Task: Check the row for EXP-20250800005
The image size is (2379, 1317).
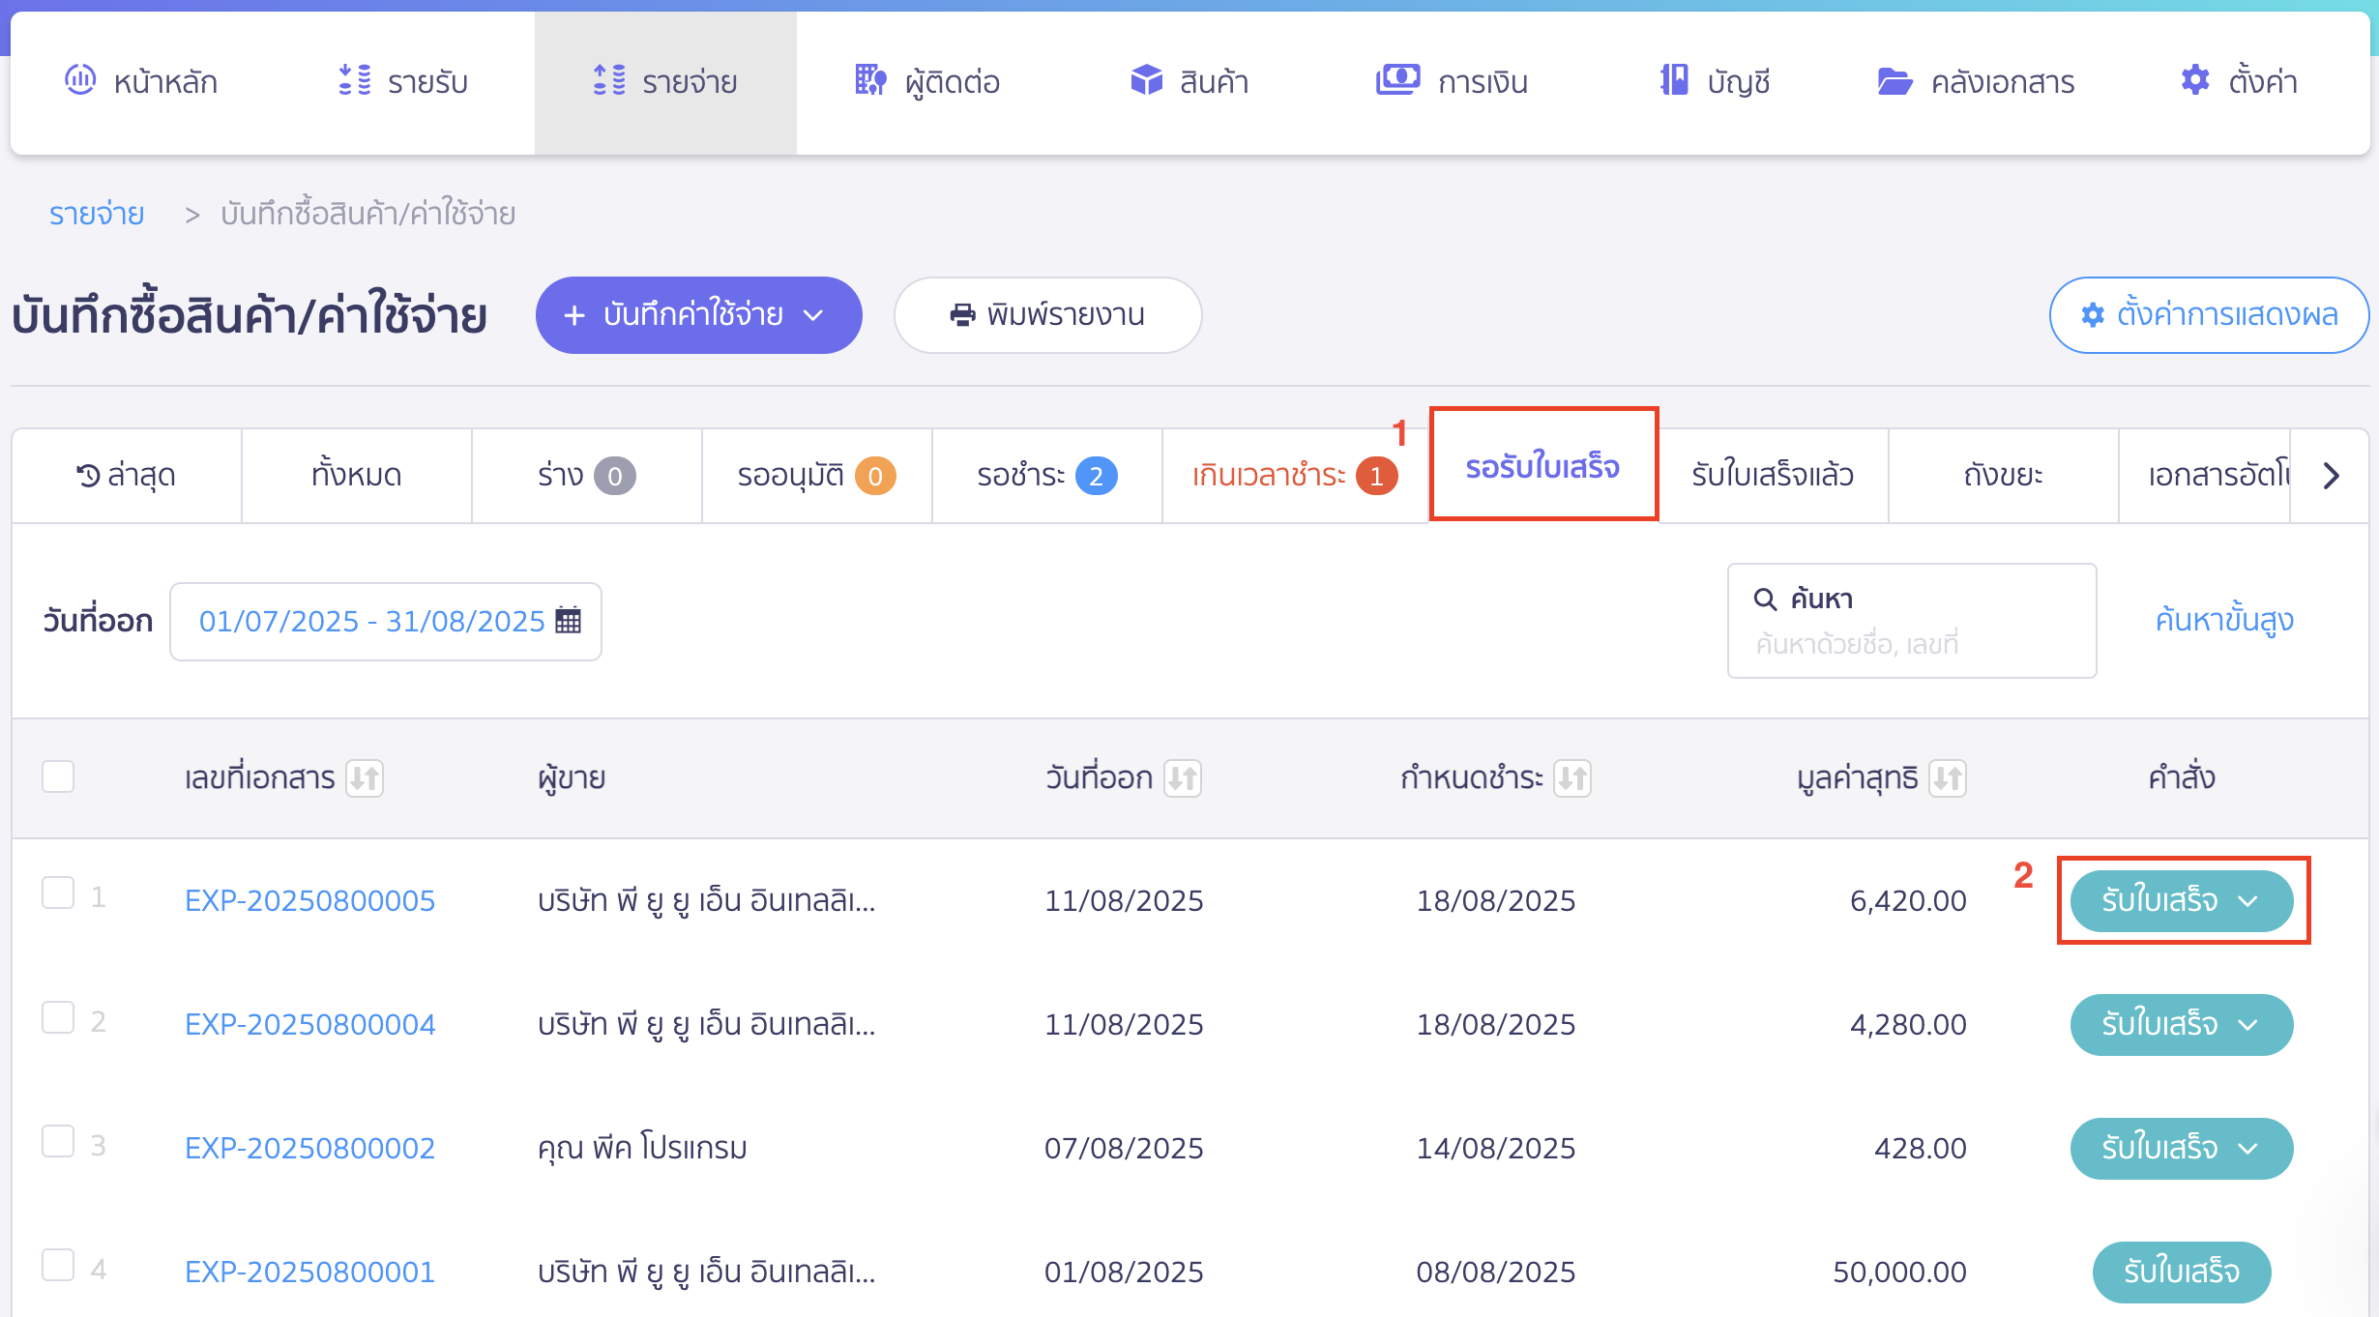Action: (x=58, y=893)
